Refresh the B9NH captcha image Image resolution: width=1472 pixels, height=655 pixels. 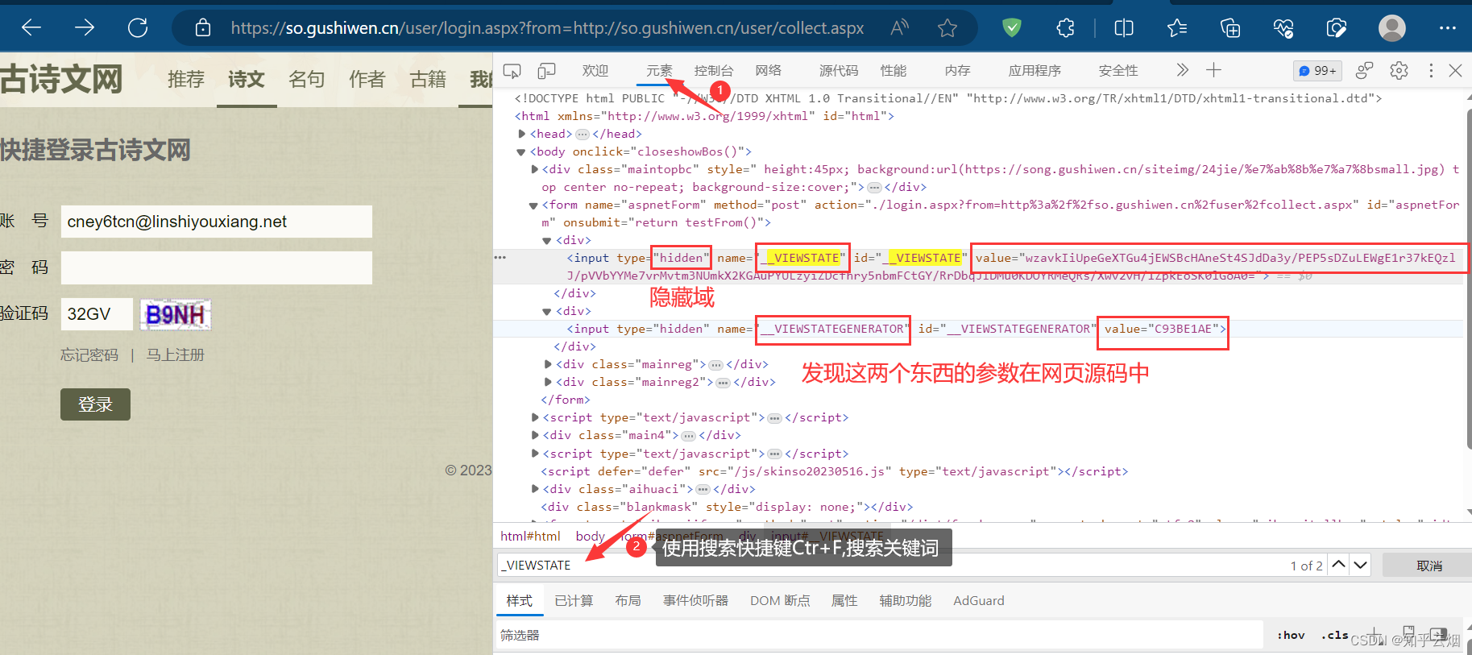(x=176, y=314)
